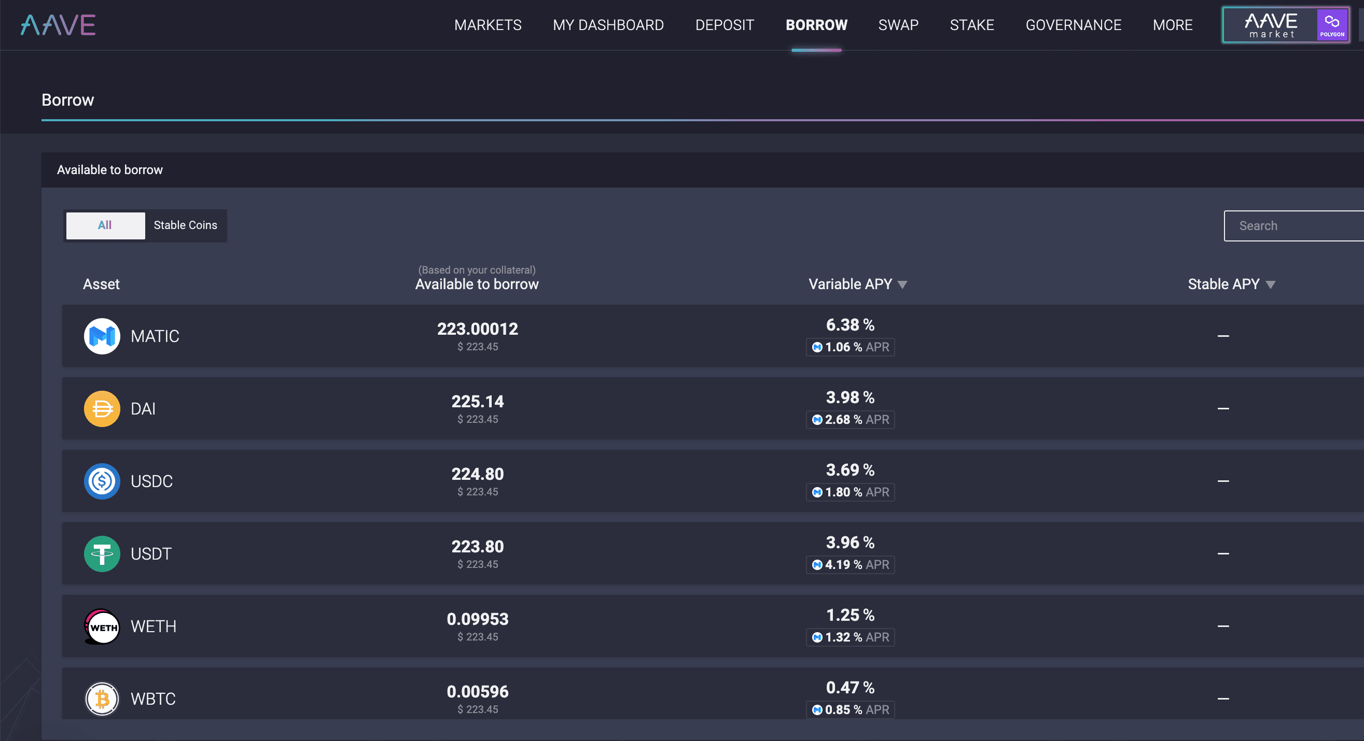Click the 3.69 % variable APY
The image size is (1364, 741).
851,469
